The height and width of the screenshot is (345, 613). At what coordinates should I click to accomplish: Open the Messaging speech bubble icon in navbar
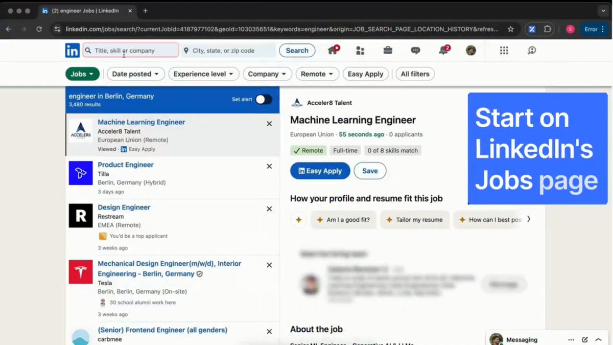415,51
